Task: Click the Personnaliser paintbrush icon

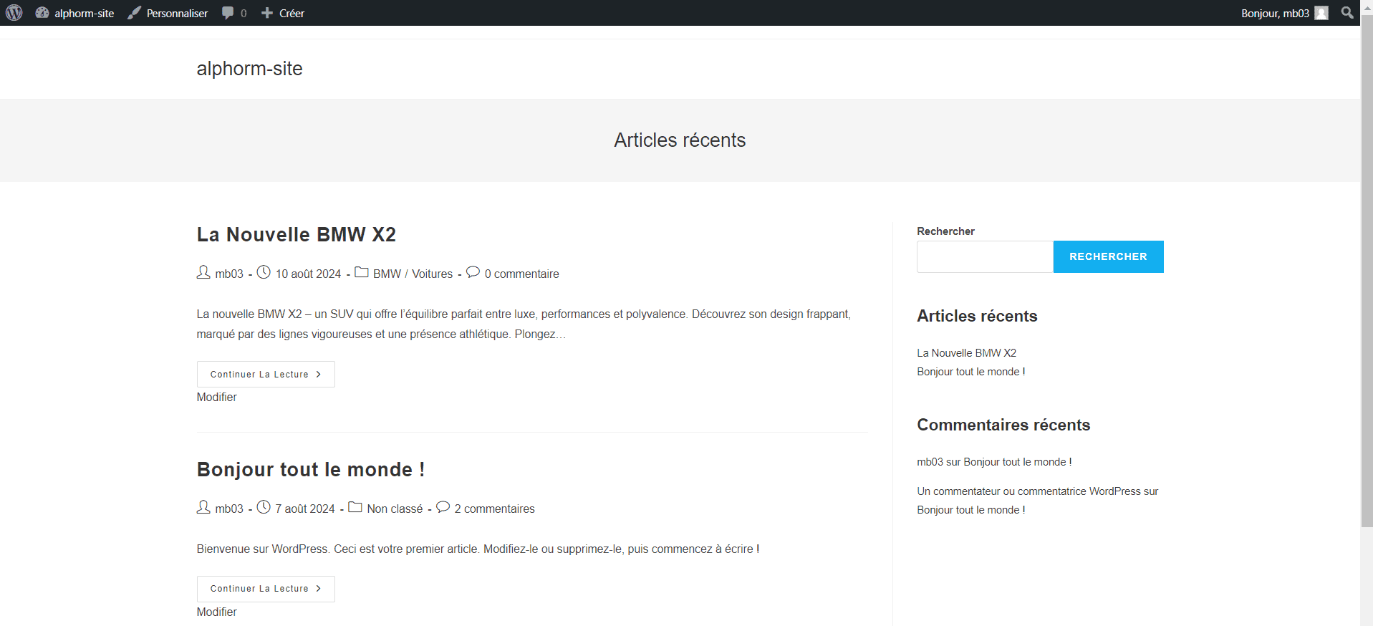Action: [x=134, y=13]
